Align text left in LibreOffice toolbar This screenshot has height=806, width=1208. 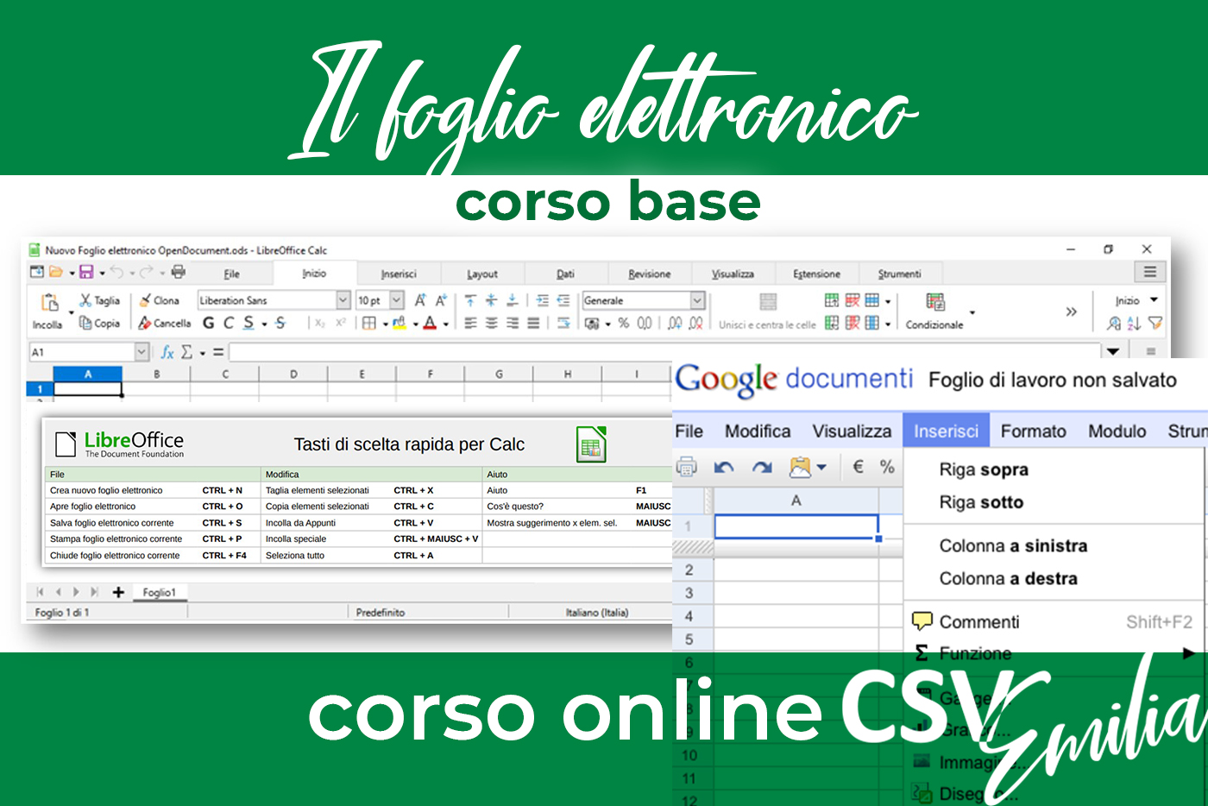tap(470, 323)
